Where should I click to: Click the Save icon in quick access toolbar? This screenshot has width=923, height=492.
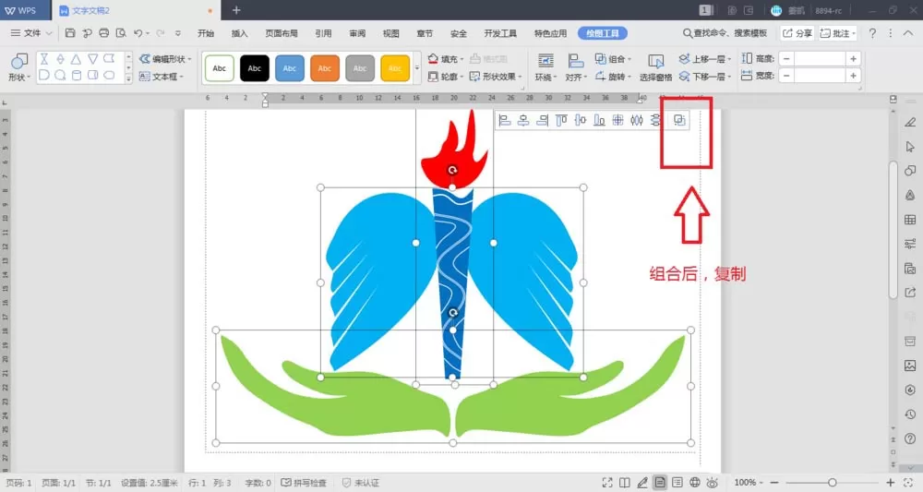click(70, 33)
